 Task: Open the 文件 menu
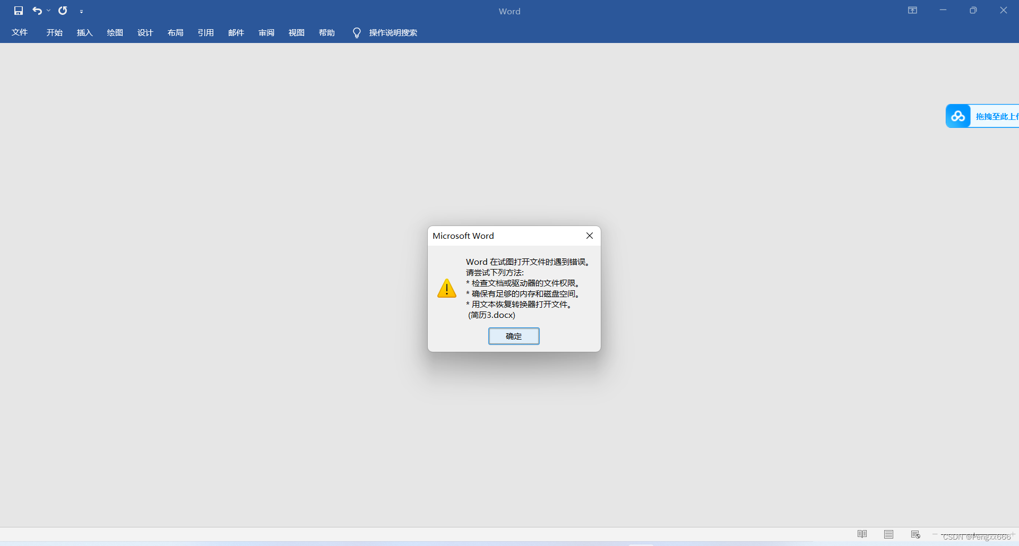(x=20, y=32)
